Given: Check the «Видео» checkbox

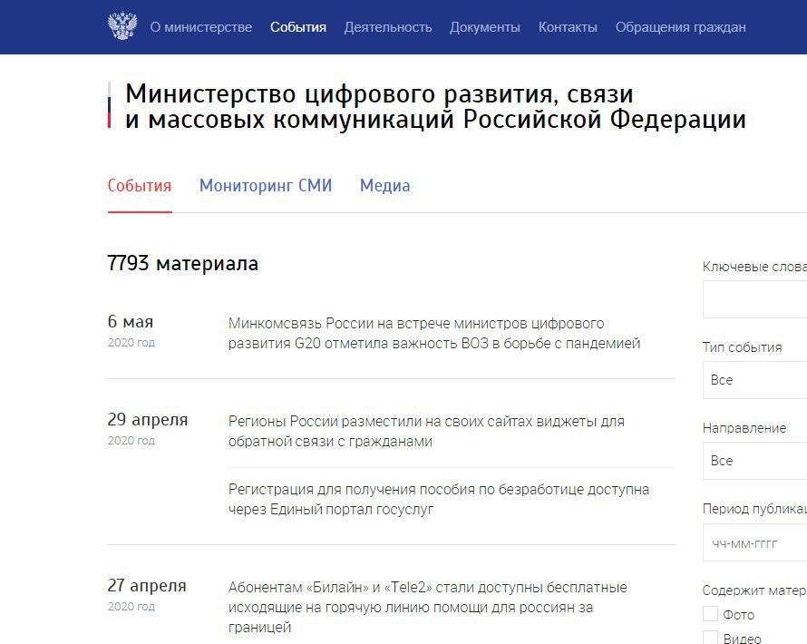Looking at the screenshot, I should pos(710,638).
